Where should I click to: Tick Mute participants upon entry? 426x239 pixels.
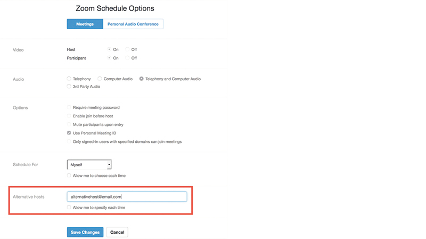(69, 124)
